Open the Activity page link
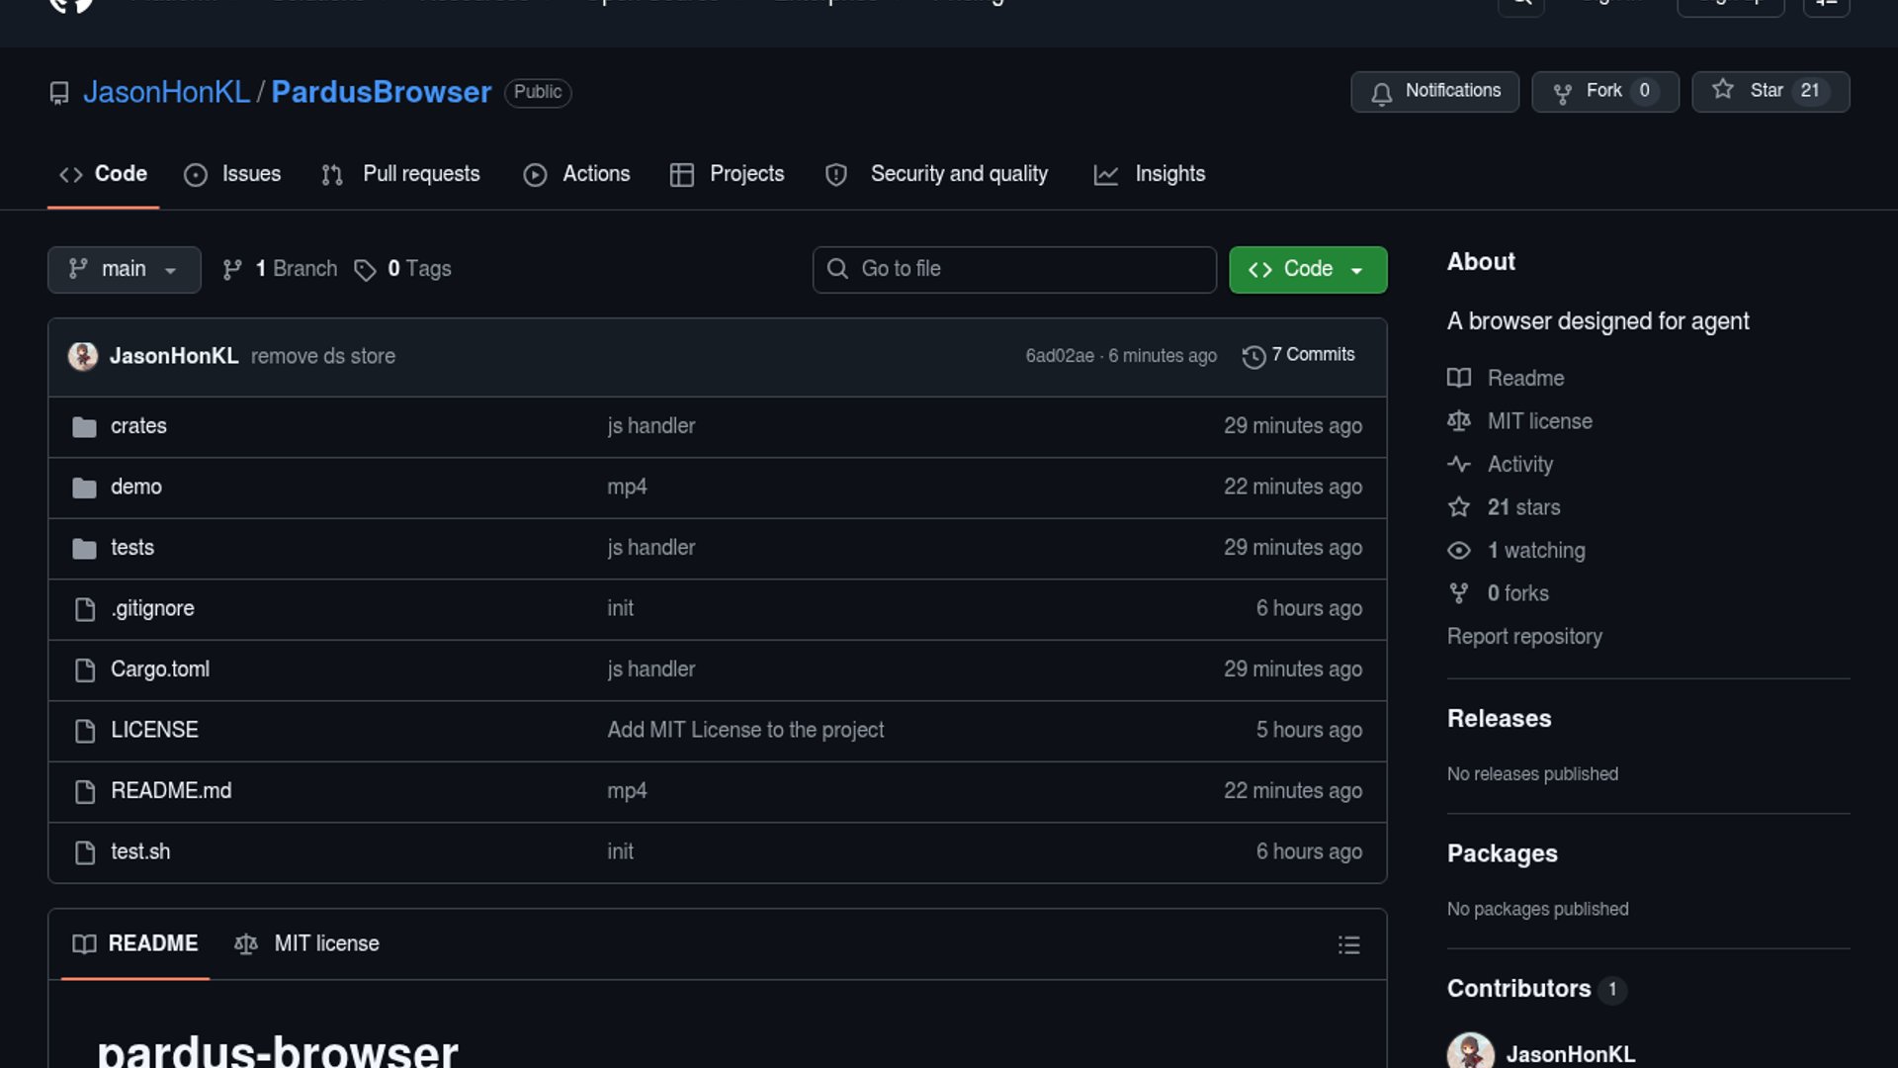 click(x=1519, y=465)
